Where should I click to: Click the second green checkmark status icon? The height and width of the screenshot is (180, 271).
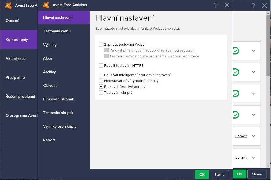(x=236, y=72)
